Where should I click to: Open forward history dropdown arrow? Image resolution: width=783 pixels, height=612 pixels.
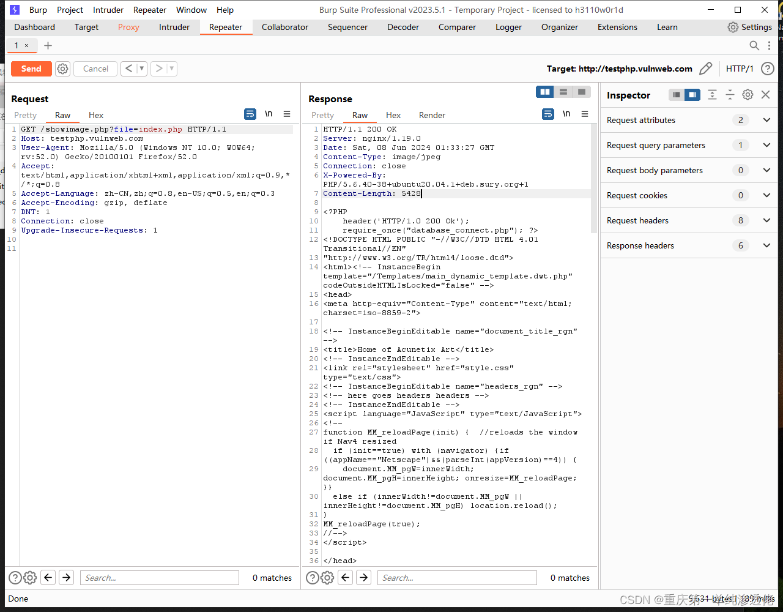tap(172, 69)
